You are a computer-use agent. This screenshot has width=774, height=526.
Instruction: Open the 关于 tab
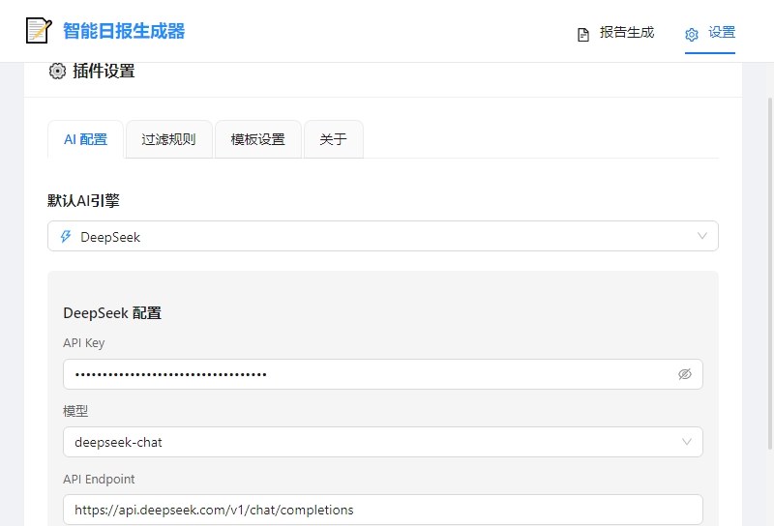(x=334, y=139)
